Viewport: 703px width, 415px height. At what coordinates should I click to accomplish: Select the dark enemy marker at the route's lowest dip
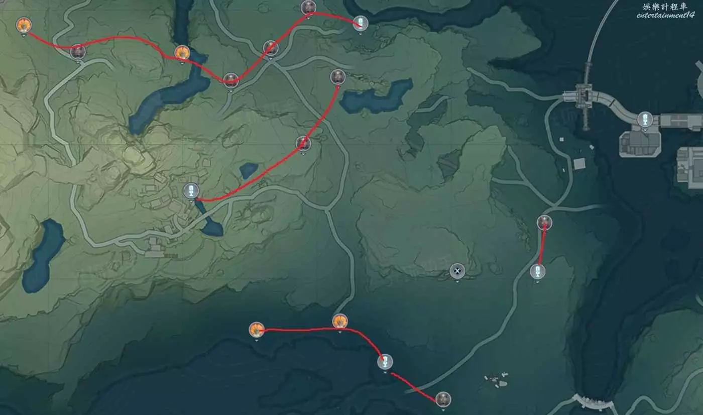231,80
